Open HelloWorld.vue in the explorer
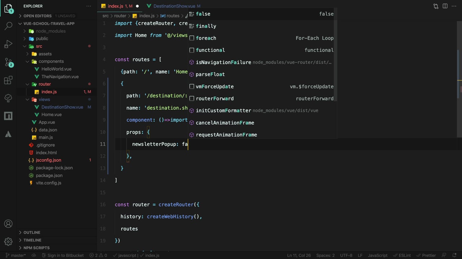 56,69
